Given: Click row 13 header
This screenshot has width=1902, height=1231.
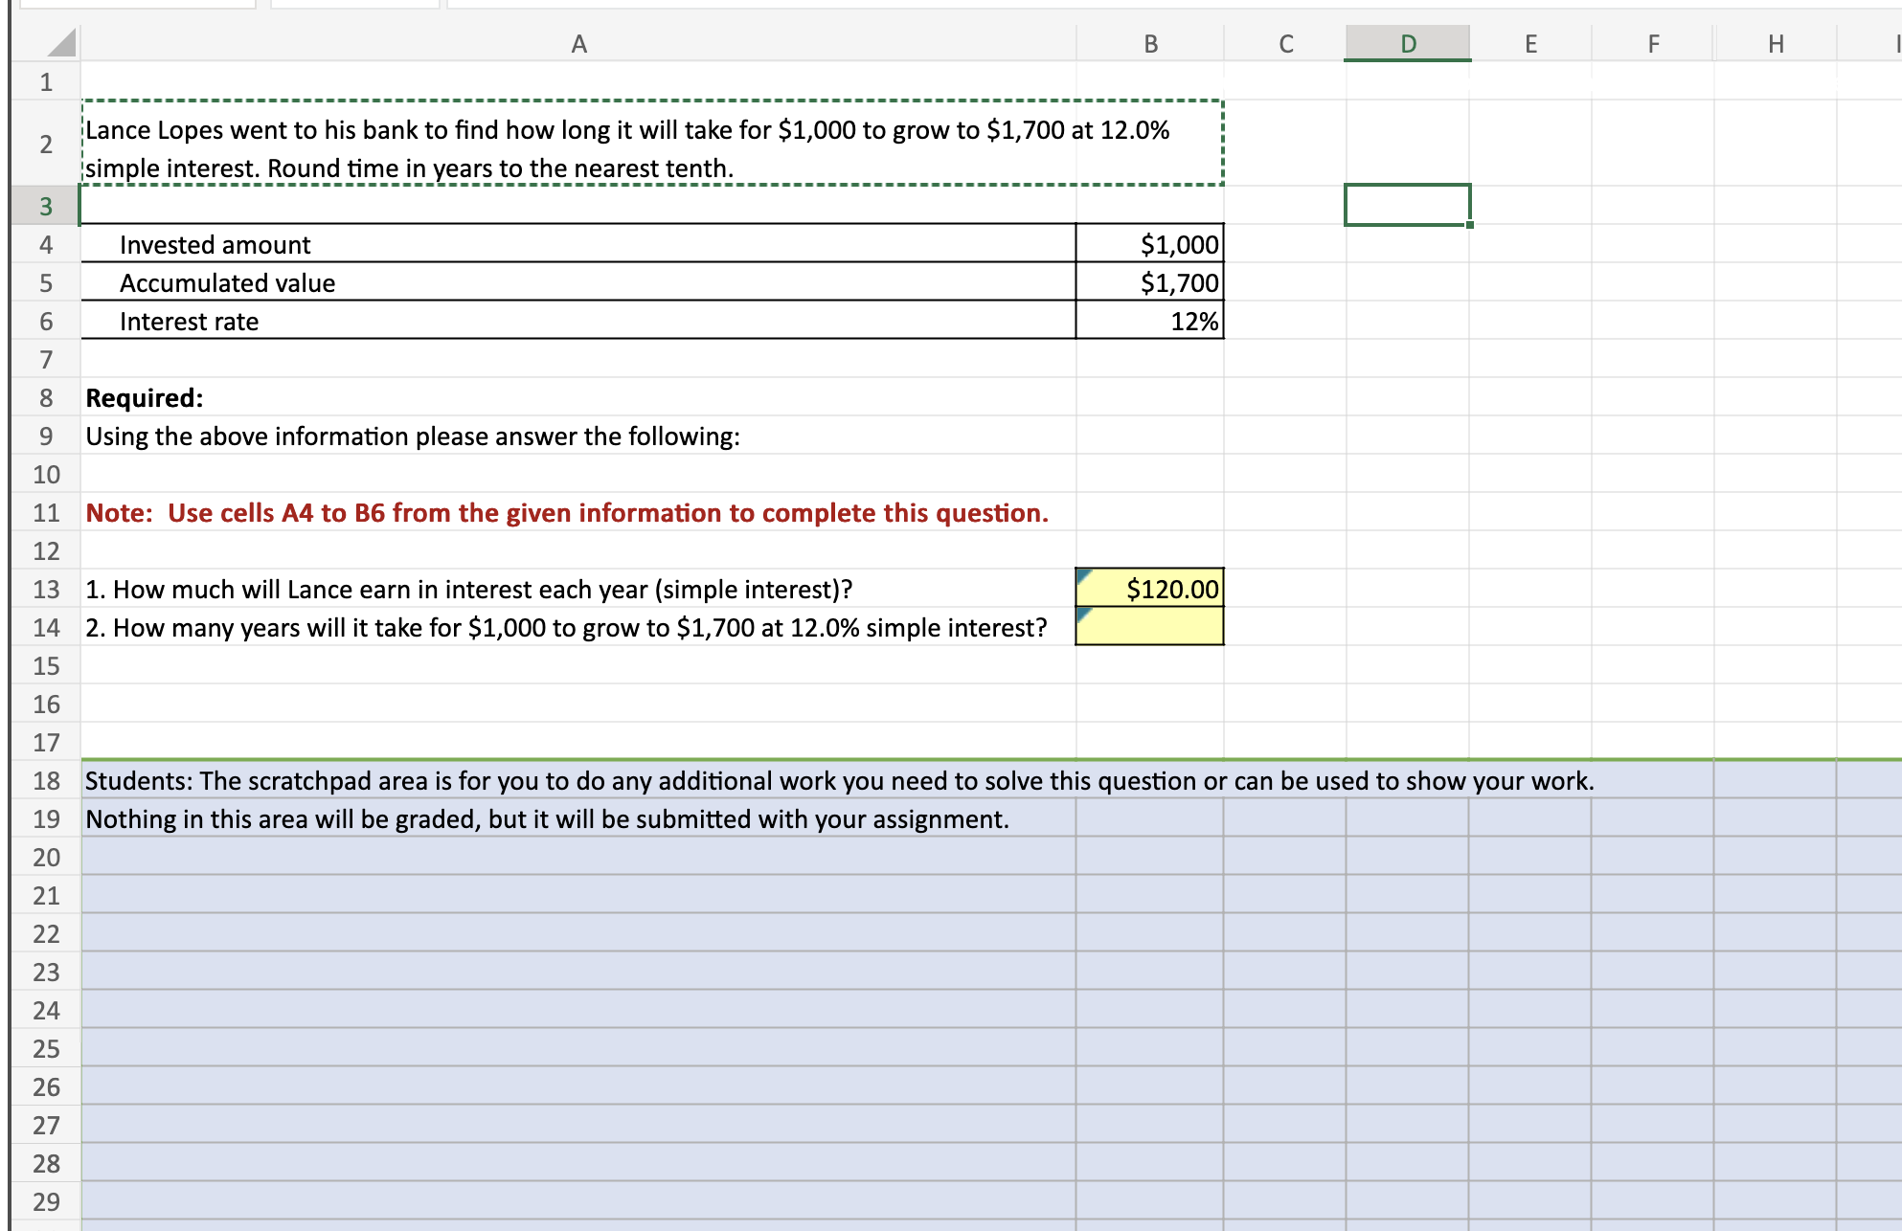Looking at the screenshot, I should click(x=45, y=589).
